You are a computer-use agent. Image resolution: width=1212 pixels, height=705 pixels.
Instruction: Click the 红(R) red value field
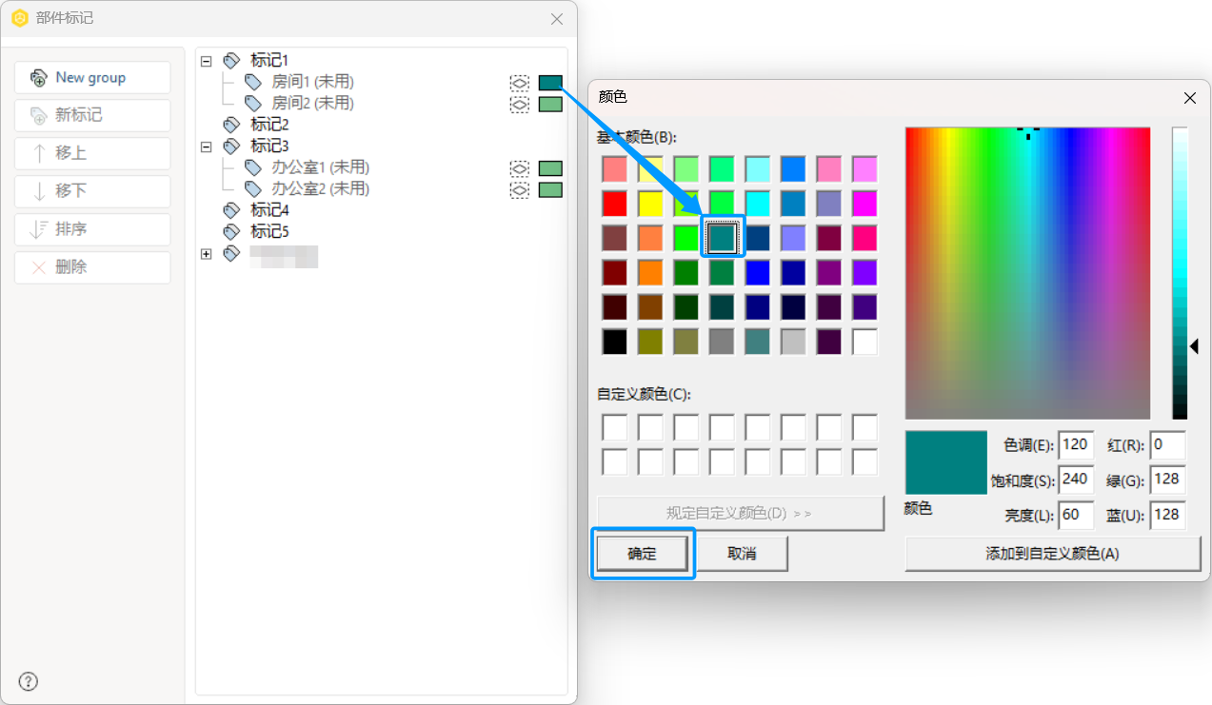(x=1168, y=445)
